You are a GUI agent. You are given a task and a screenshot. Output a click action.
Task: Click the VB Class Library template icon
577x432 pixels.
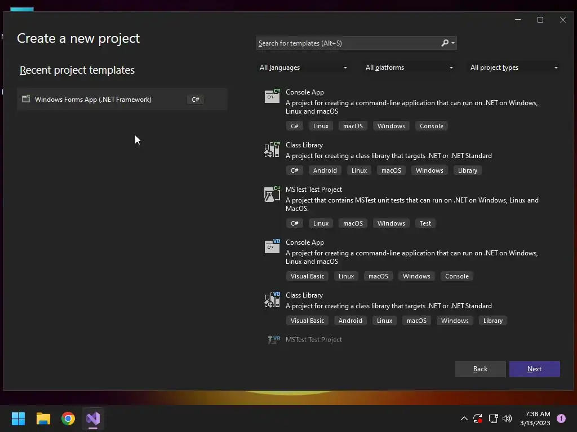[x=272, y=299]
